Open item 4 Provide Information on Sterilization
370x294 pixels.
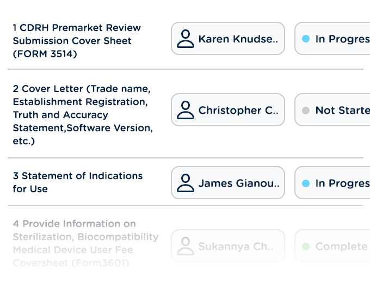point(85,243)
